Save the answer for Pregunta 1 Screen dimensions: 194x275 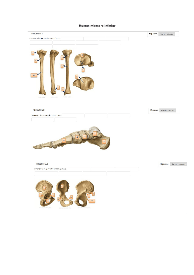pos(167,34)
